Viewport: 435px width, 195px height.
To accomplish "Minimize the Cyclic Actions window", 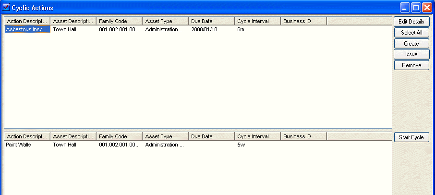I will [405, 8].
